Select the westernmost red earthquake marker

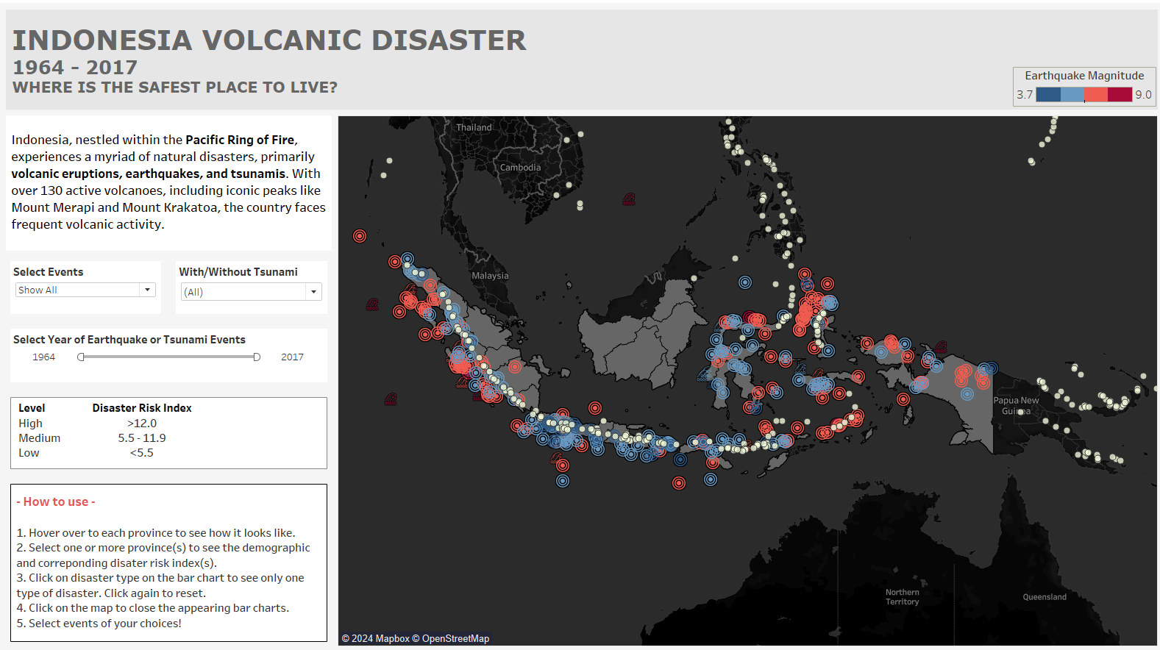(x=360, y=236)
